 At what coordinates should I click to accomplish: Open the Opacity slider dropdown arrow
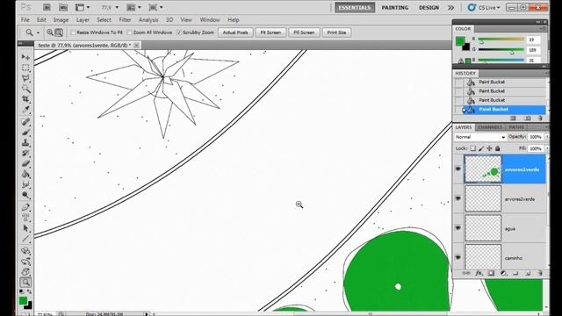coord(546,137)
